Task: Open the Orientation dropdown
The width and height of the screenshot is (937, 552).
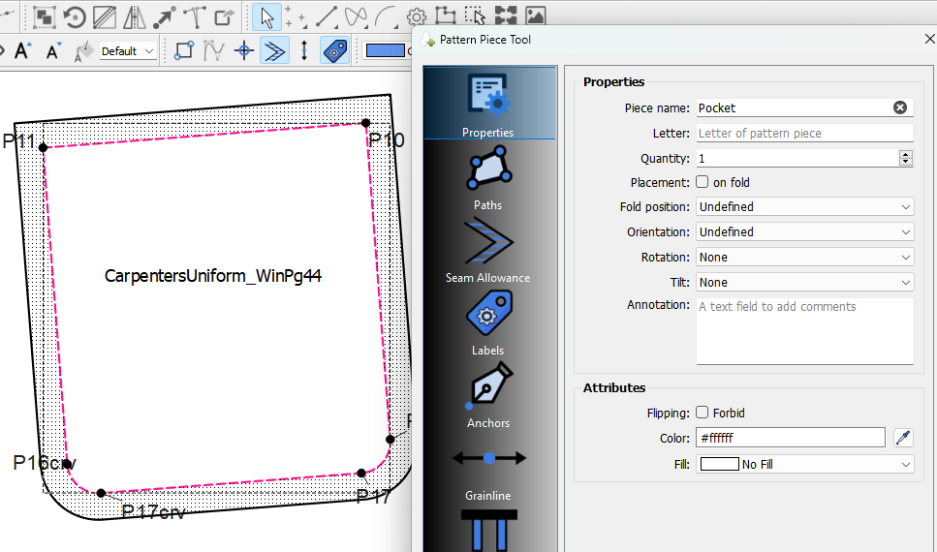Action: [804, 231]
